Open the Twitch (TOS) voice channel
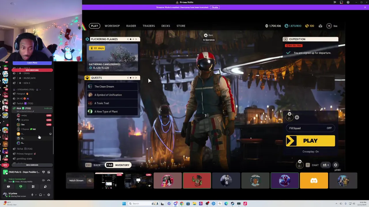The image size is (369, 207). click(x=32, y=103)
